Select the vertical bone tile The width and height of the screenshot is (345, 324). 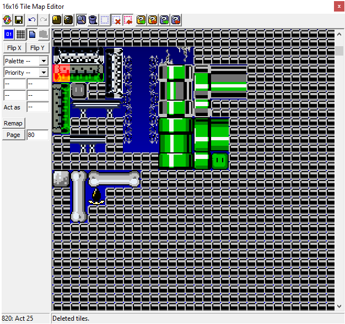tap(79, 196)
